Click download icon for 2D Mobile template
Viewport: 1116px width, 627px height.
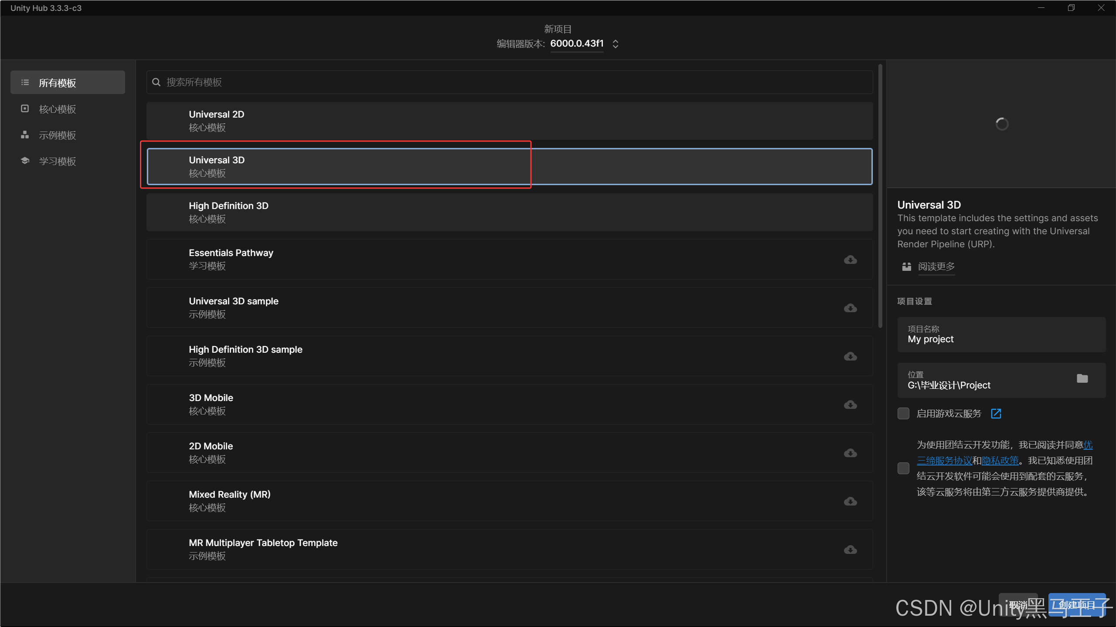[x=850, y=453]
